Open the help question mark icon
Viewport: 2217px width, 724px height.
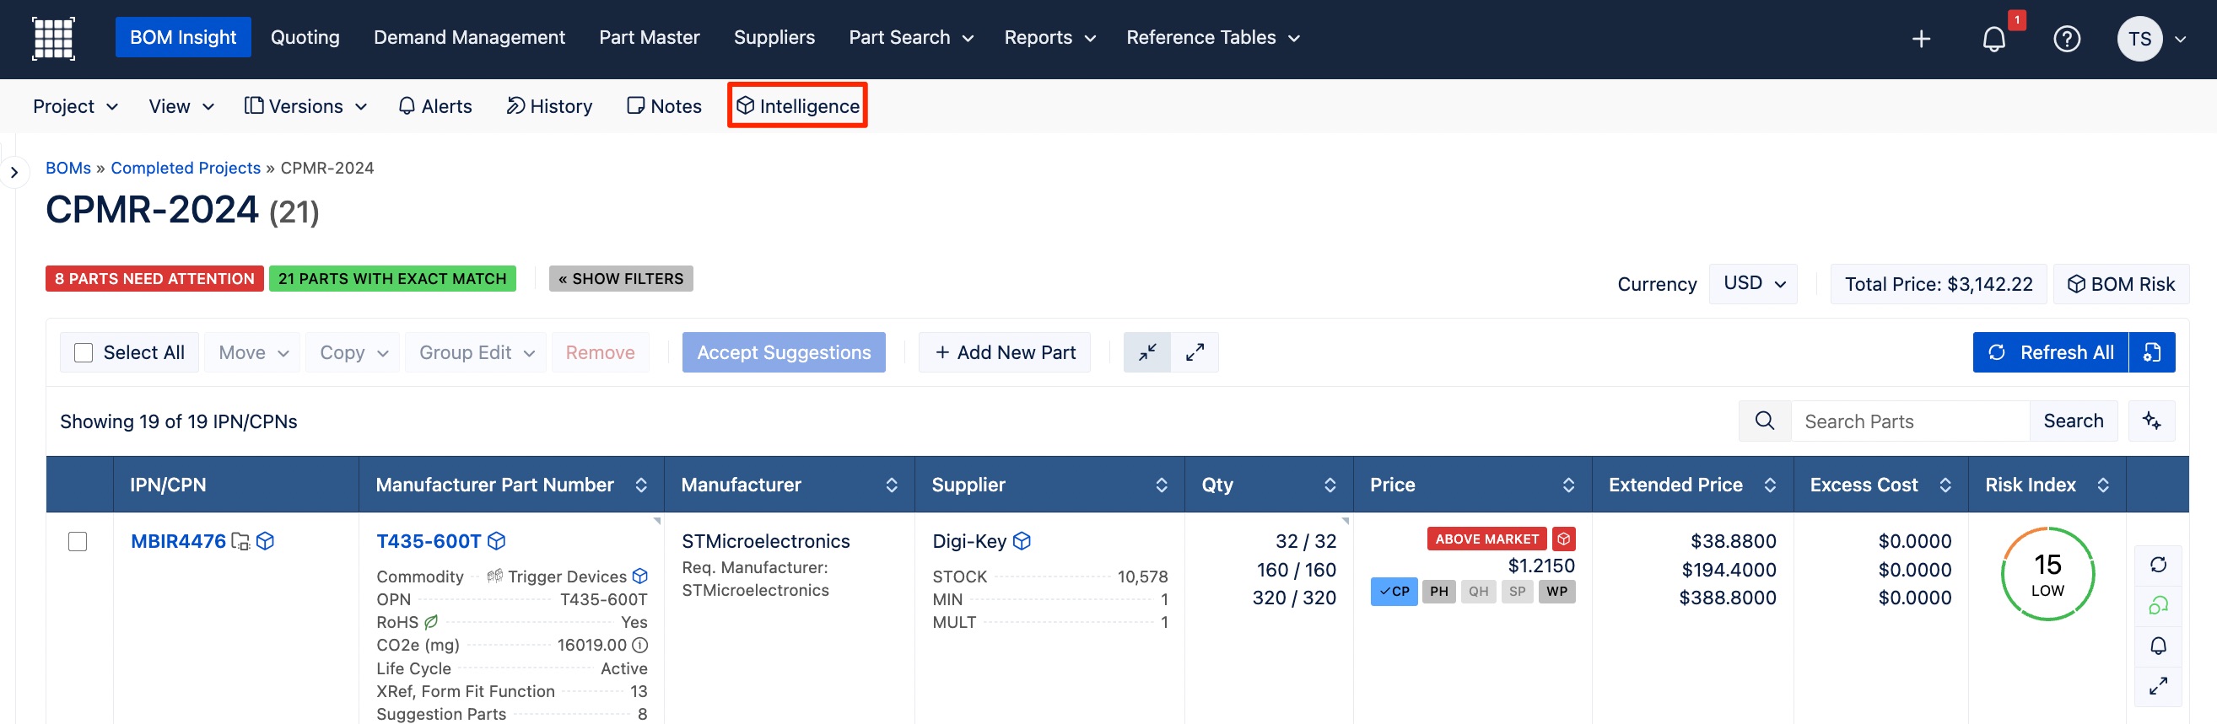point(2066,39)
